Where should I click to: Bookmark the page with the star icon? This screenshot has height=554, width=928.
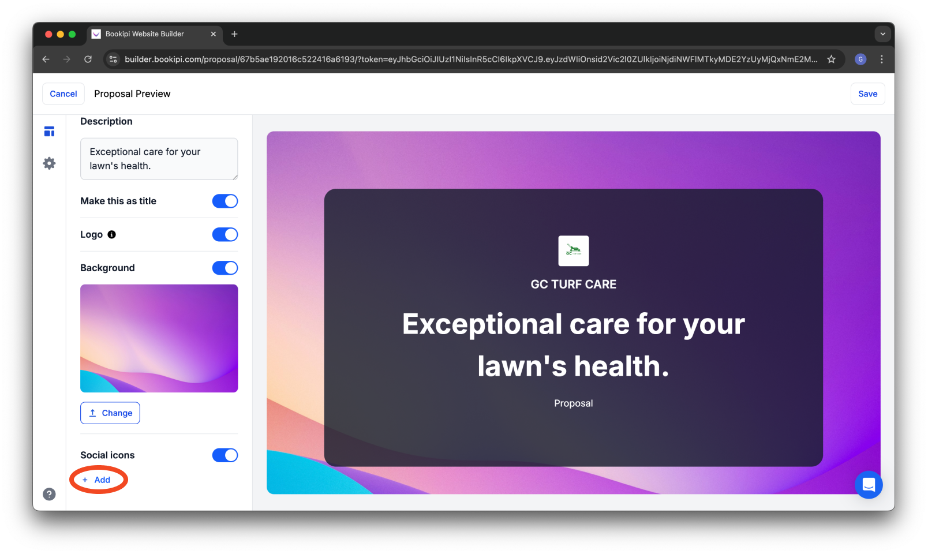click(831, 59)
